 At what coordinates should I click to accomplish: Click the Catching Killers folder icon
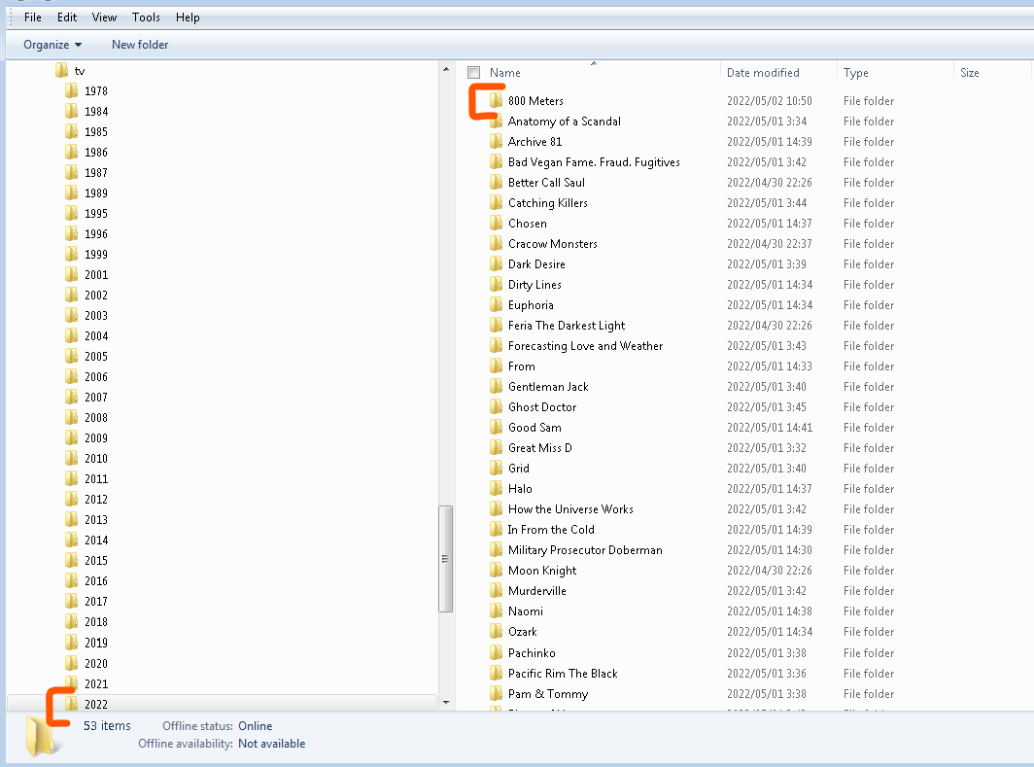(x=496, y=202)
